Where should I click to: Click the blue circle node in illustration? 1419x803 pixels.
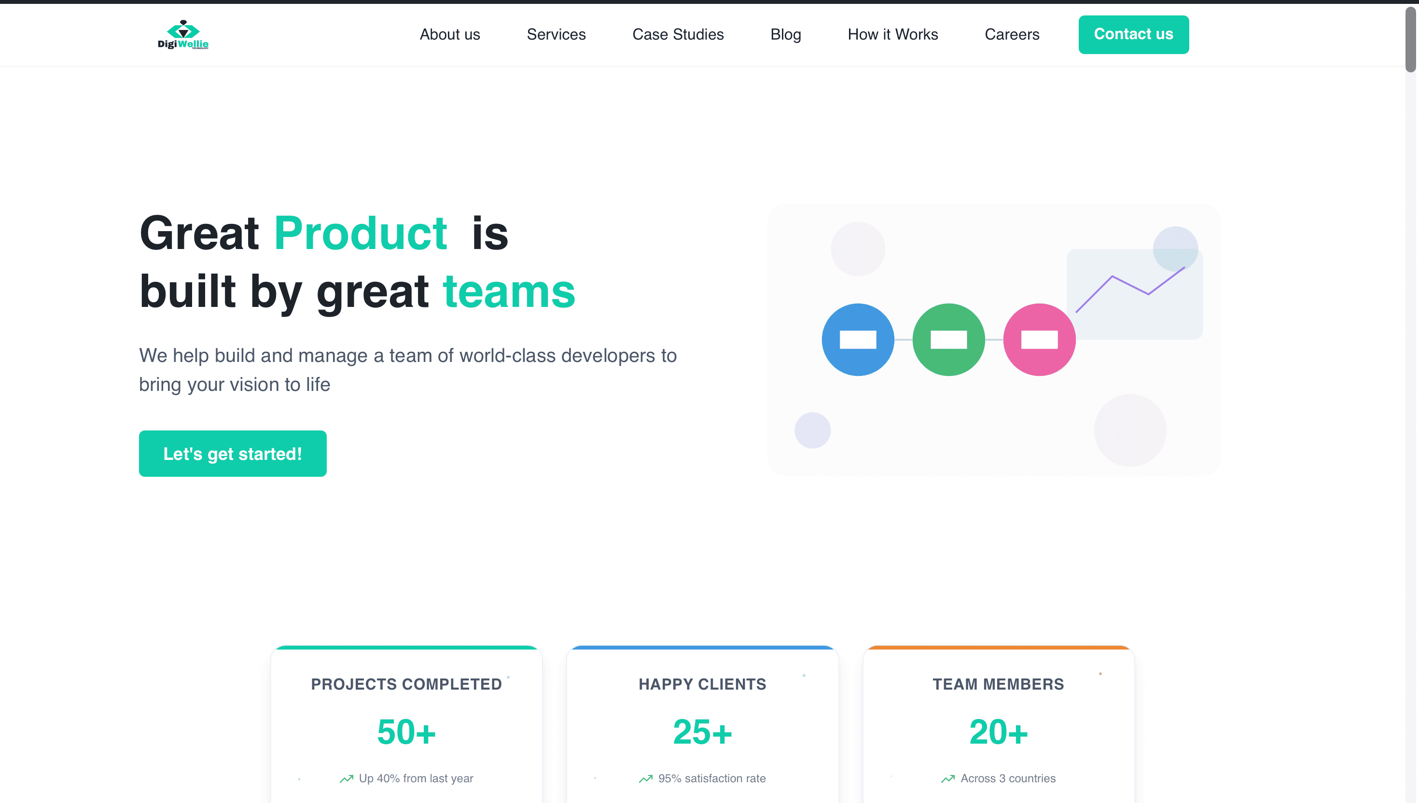(x=858, y=339)
